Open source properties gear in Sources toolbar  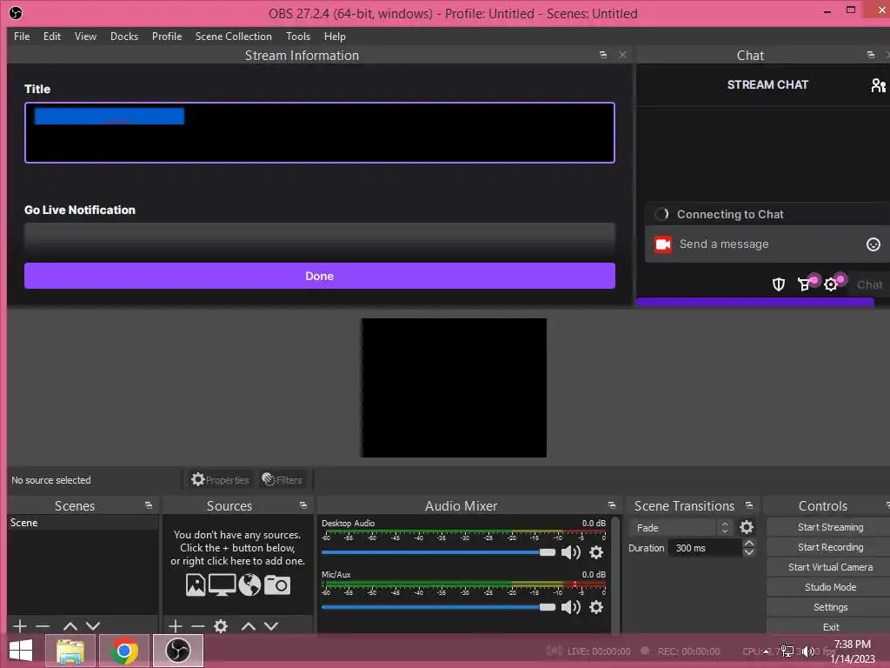click(x=221, y=626)
